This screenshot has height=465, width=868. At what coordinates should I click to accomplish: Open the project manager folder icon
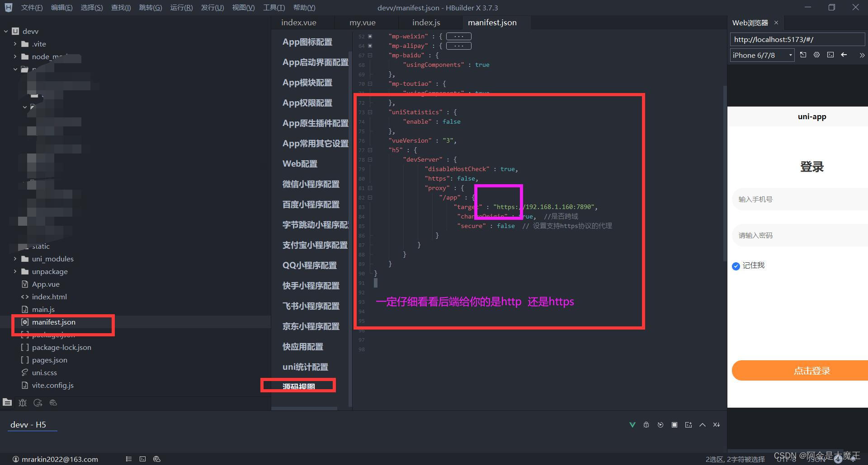(x=7, y=402)
